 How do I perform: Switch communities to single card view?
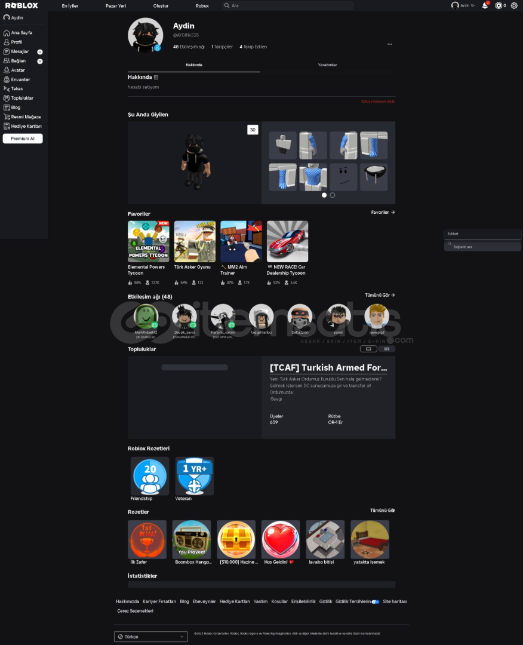[368, 349]
